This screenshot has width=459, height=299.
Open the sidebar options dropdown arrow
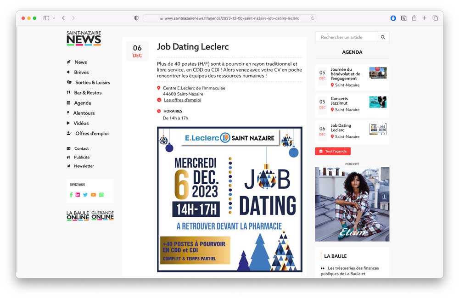pos(54,18)
